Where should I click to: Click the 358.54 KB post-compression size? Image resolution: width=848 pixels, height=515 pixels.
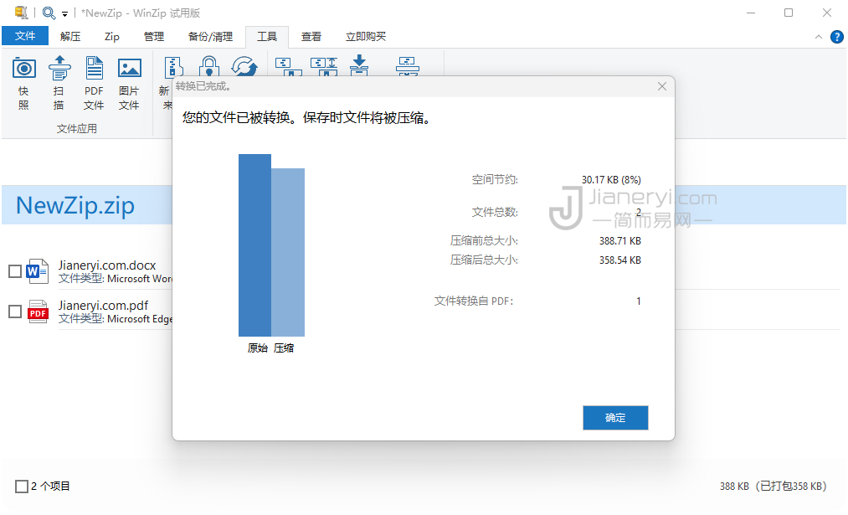(x=619, y=260)
